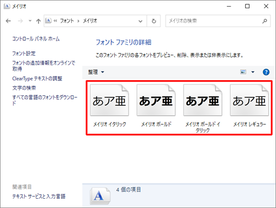Expand the address bar history dropdown
This screenshot has height=208, width=276.
[140, 21]
